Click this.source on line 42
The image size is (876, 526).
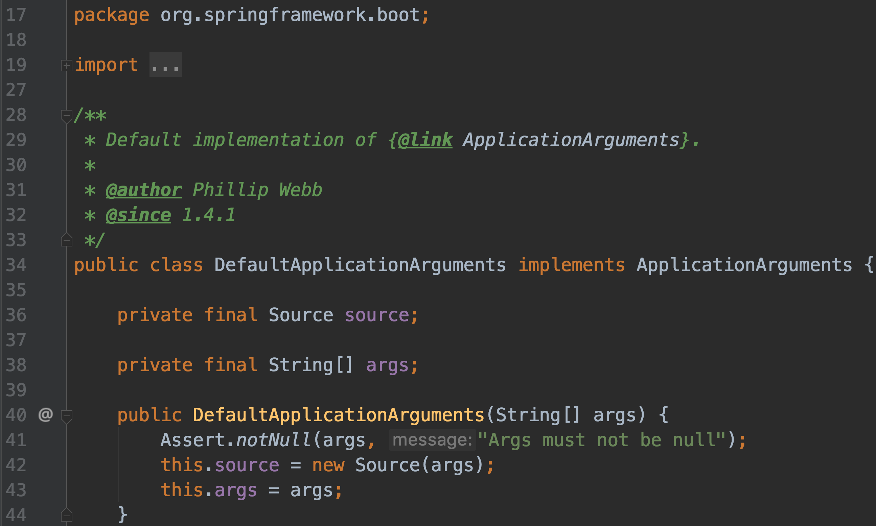[x=220, y=465]
